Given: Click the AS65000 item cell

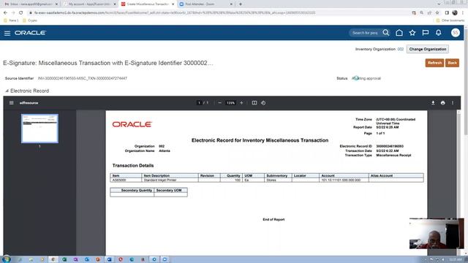Looking at the screenshot, I should point(126,180).
